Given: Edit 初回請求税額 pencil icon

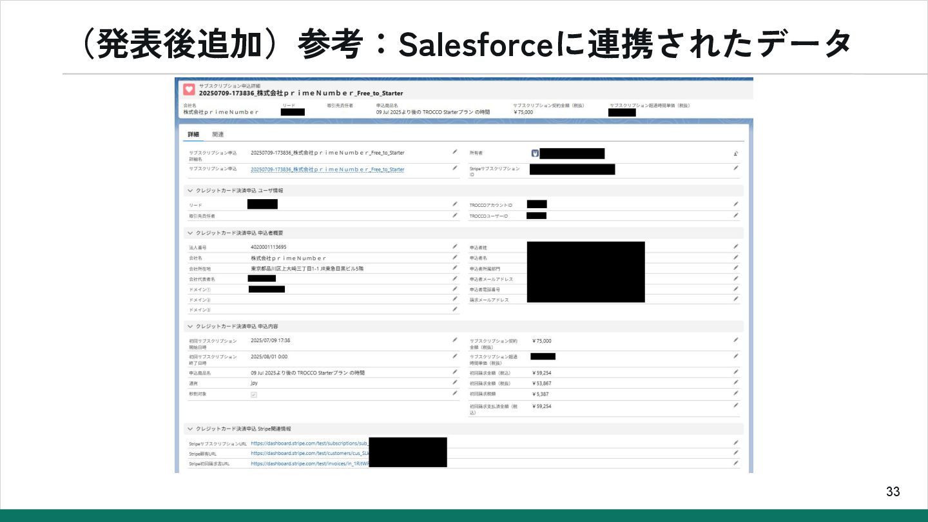Looking at the screenshot, I should point(735,393).
